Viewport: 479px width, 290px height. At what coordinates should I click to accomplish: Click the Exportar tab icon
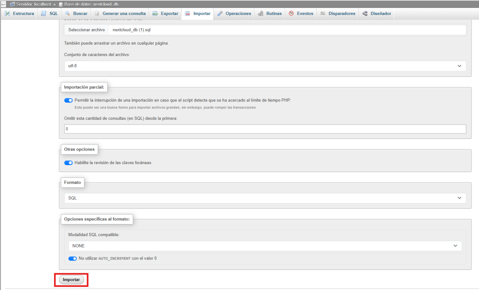(x=156, y=14)
